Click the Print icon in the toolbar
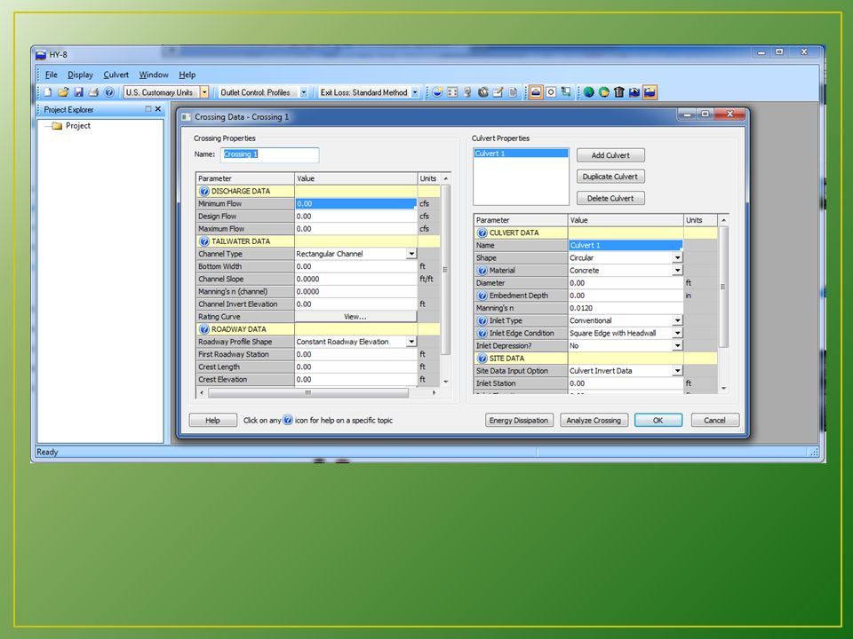Image resolution: width=853 pixels, height=639 pixels. click(x=93, y=92)
